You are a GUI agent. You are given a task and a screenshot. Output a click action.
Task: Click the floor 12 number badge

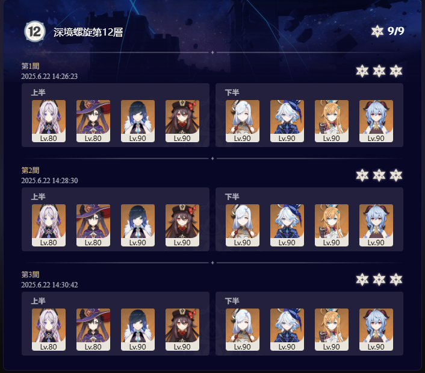[x=34, y=31]
